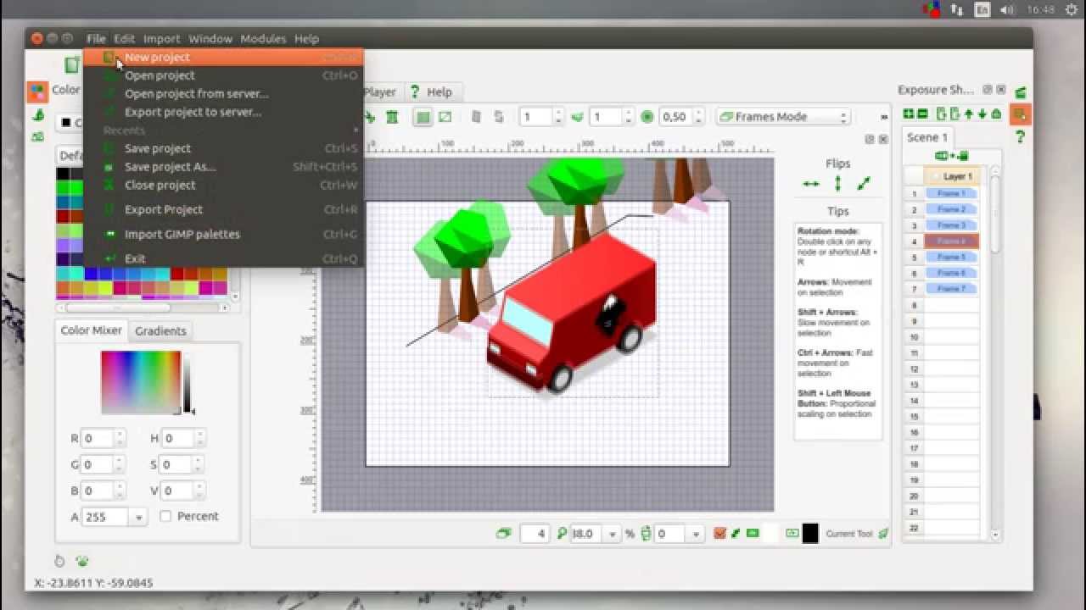The image size is (1086, 610).
Task: Open the Import menu
Action: pyautogui.click(x=161, y=38)
